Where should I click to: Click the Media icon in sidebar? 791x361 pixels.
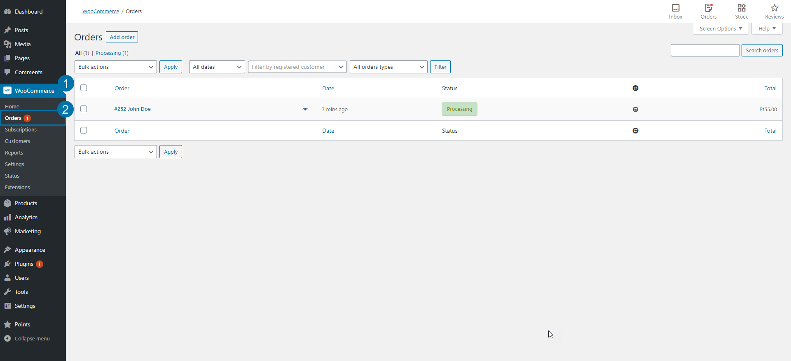tap(7, 44)
